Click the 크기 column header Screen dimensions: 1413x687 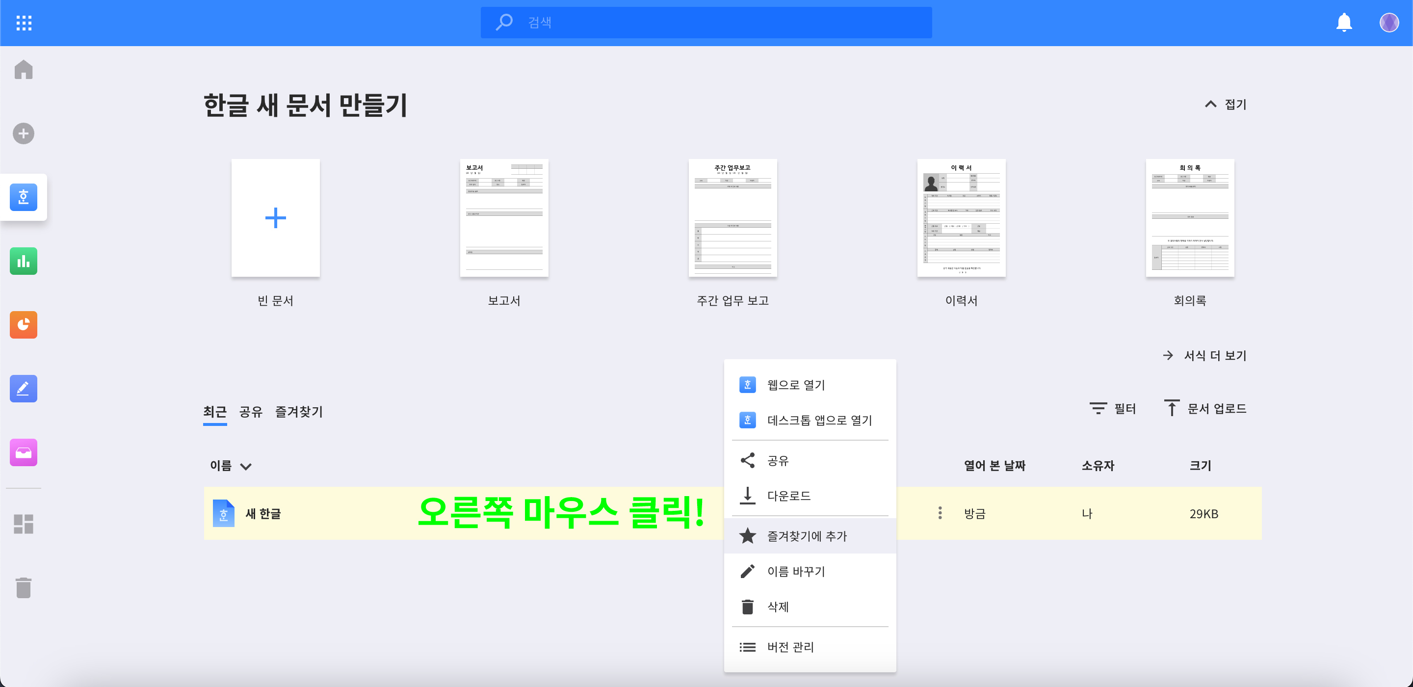(x=1200, y=465)
